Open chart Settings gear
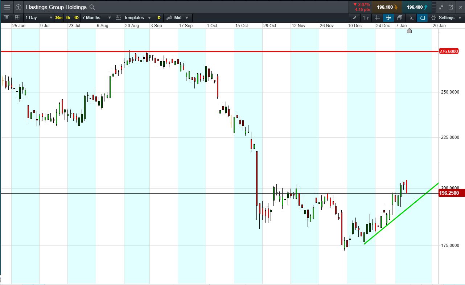 click(x=433, y=17)
